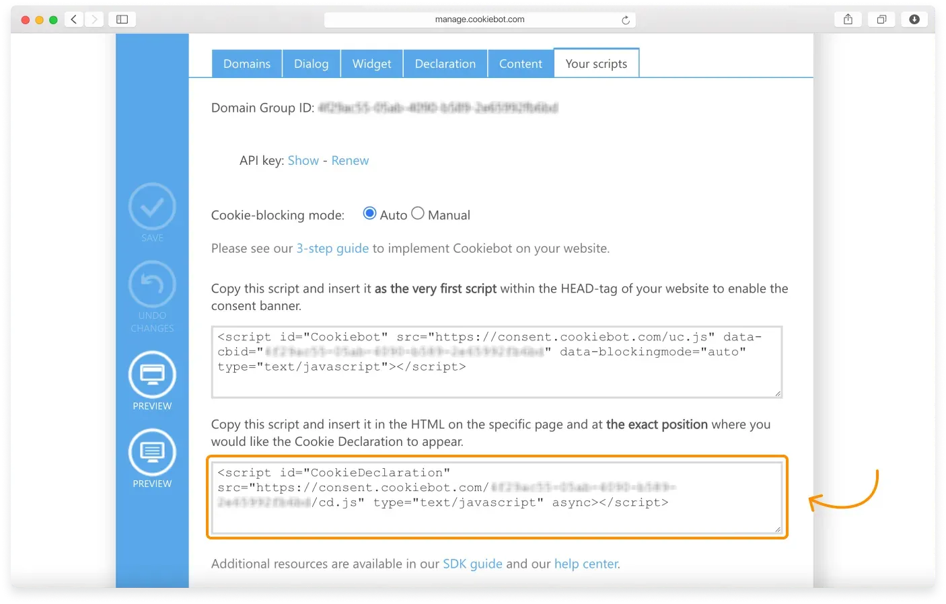Open the browser downloads icon
946x604 pixels.
pos(914,20)
